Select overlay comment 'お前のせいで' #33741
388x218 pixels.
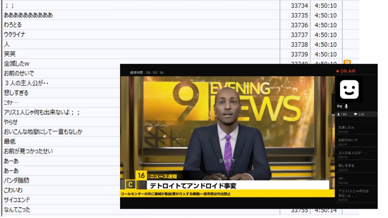pos(356,142)
